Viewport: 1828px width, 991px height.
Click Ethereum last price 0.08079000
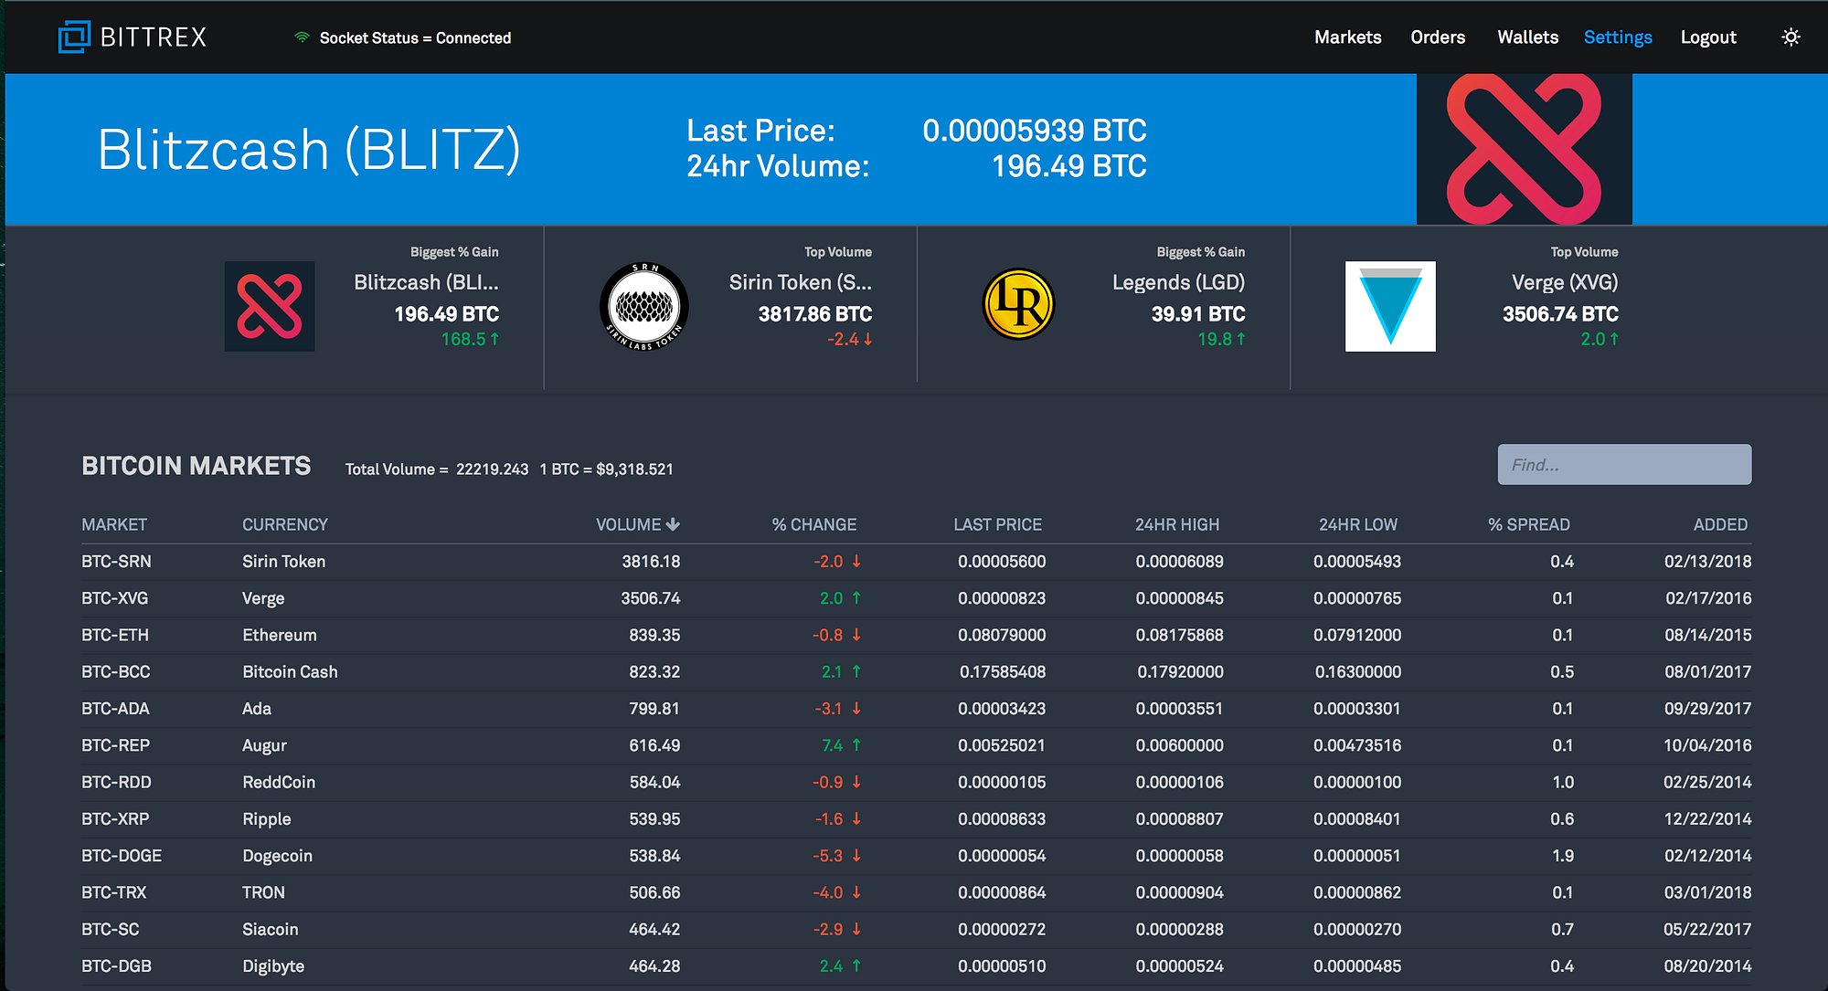point(1002,635)
